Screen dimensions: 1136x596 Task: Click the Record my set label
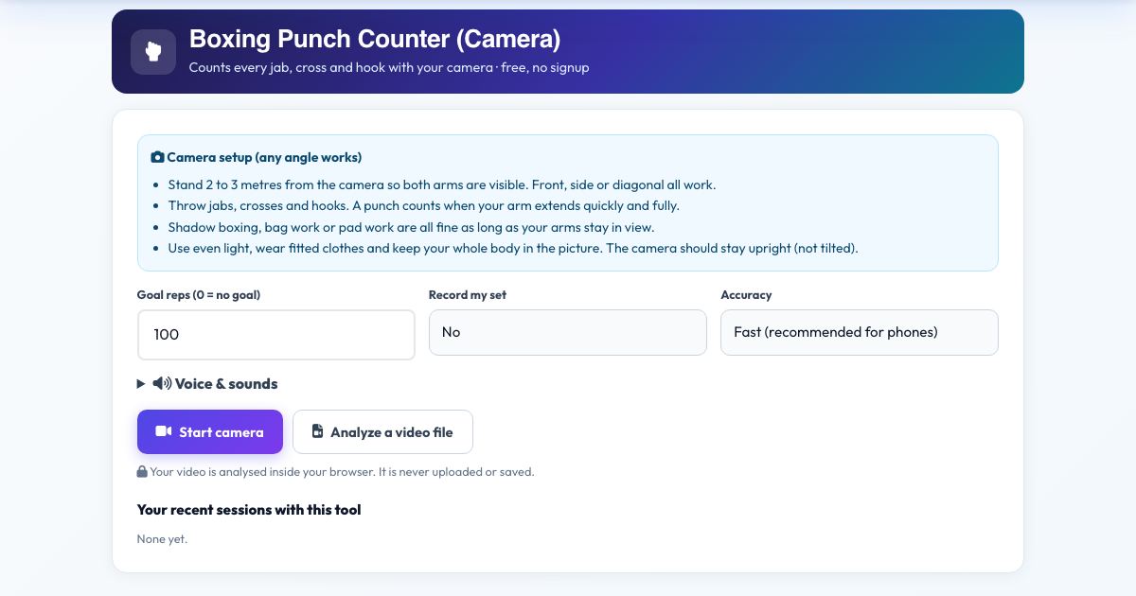468,295
